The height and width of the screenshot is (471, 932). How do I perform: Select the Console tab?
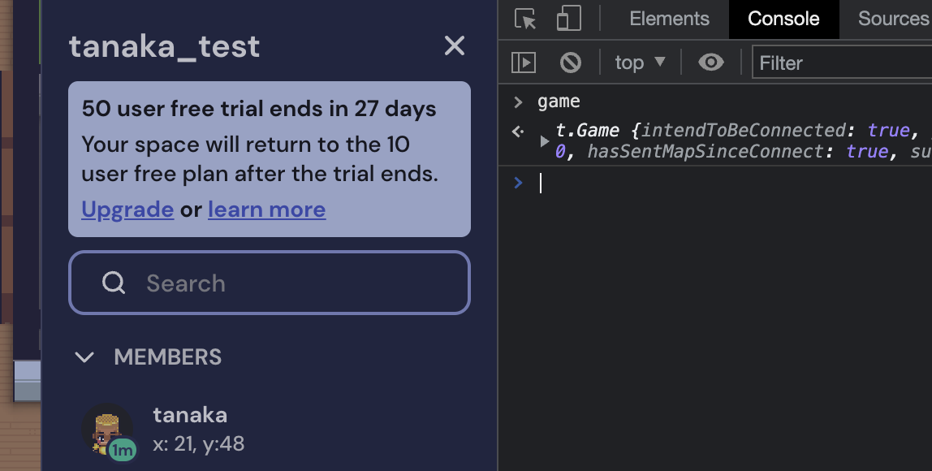click(783, 19)
